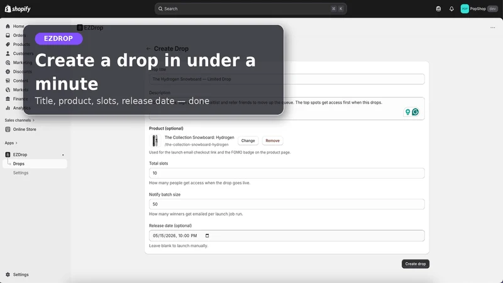The width and height of the screenshot is (503, 283).
Task: Click the lightbulb suggestion icon in description
Action: click(x=407, y=112)
